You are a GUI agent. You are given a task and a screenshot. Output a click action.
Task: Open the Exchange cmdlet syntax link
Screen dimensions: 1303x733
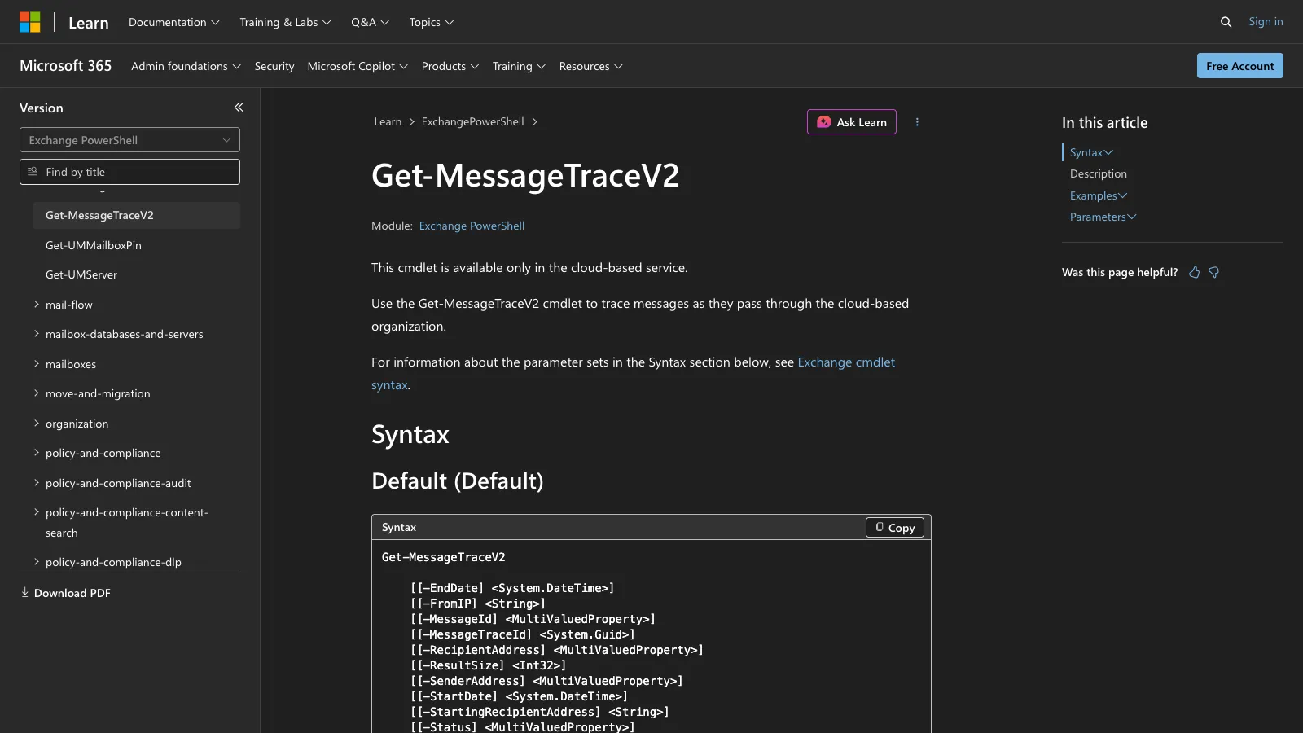pyautogui.click(x=846, y=362)
